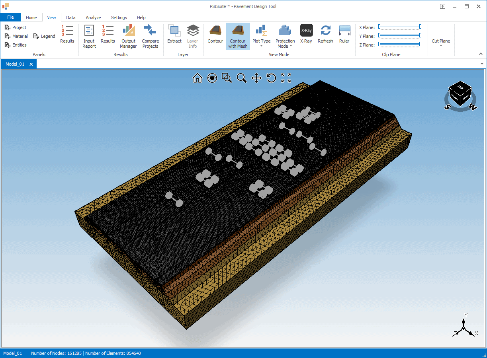Reset to home view in viewport
The image size is (487, 358).
tap(198, 78)
